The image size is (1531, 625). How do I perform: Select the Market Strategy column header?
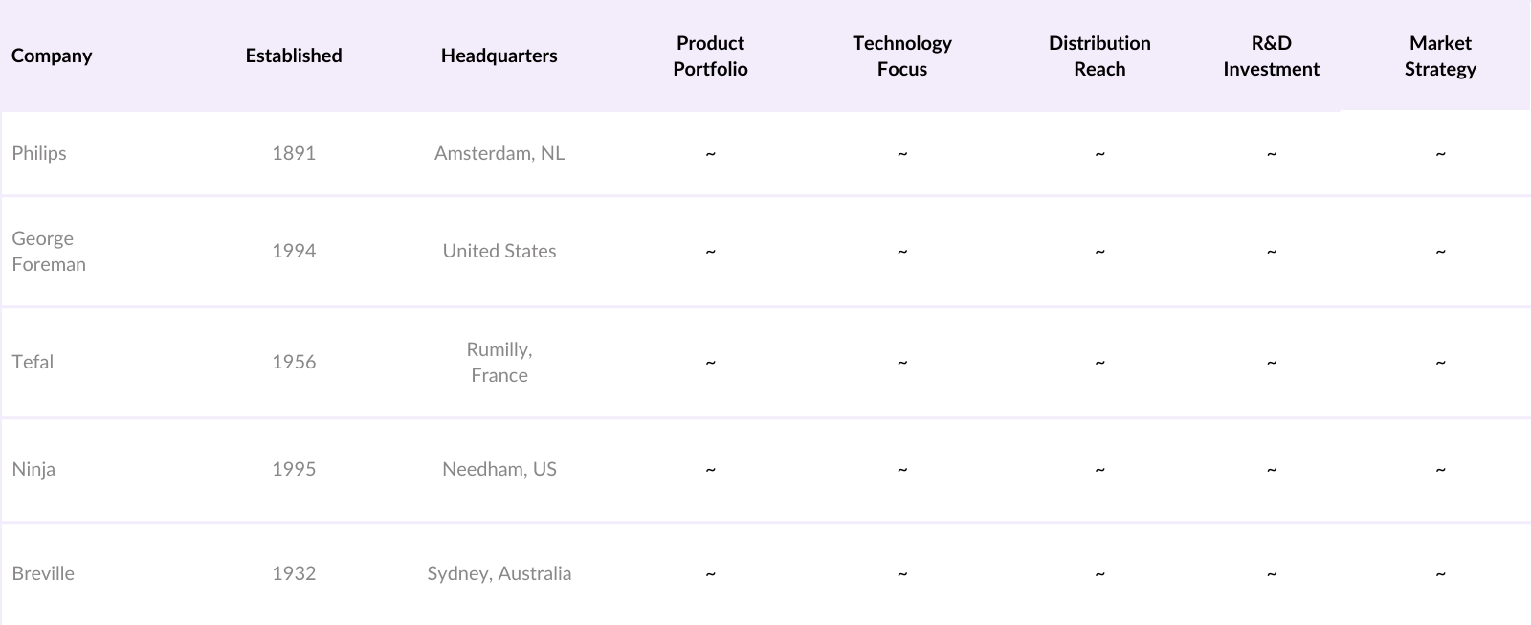click(1440, 56)
